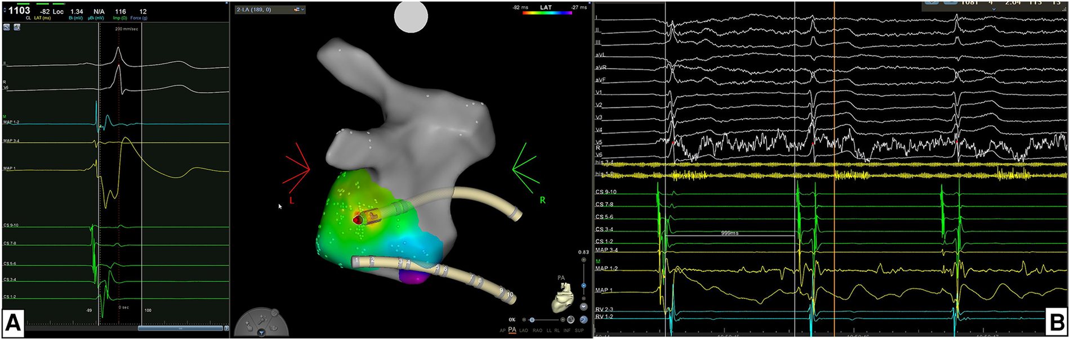The height and width of the screenshot is (340, 1070).
Task: Switch to the INF view
Action: click(567, 330)
